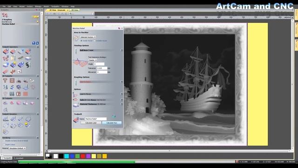The width and height of the screenshot is (298, 168).
Task: Select the Outside Vector radio option
Action: [95, 41]
